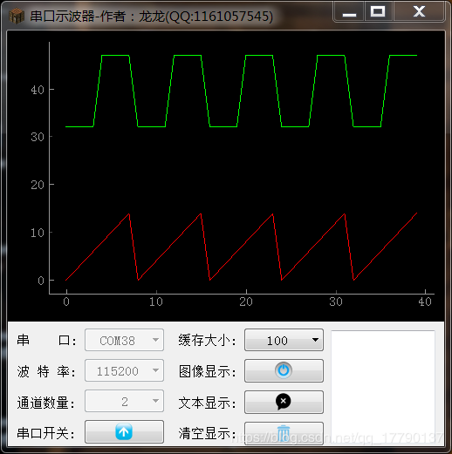Click the '串口开关:' label
Image resolution: width=452 pixels, height=454 pixels.
46,433
